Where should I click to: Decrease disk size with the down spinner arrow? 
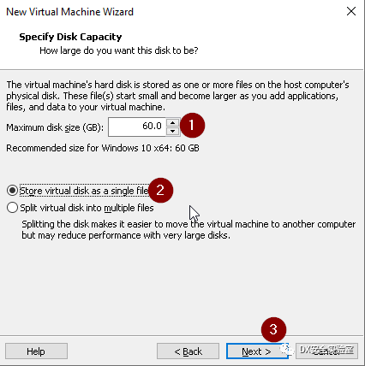tap(172, 131)
